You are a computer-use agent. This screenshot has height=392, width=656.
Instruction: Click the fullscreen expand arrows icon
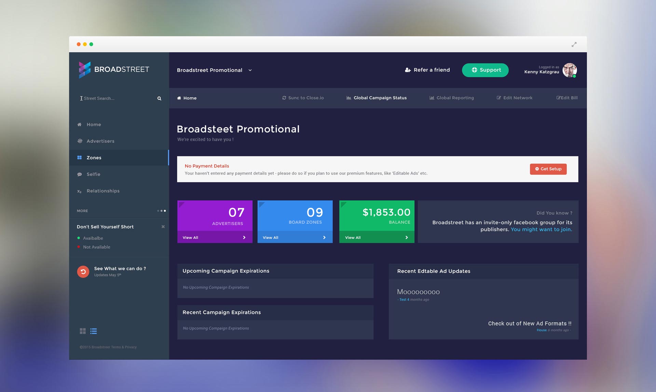pyautogui.click(x=574, y=44)
